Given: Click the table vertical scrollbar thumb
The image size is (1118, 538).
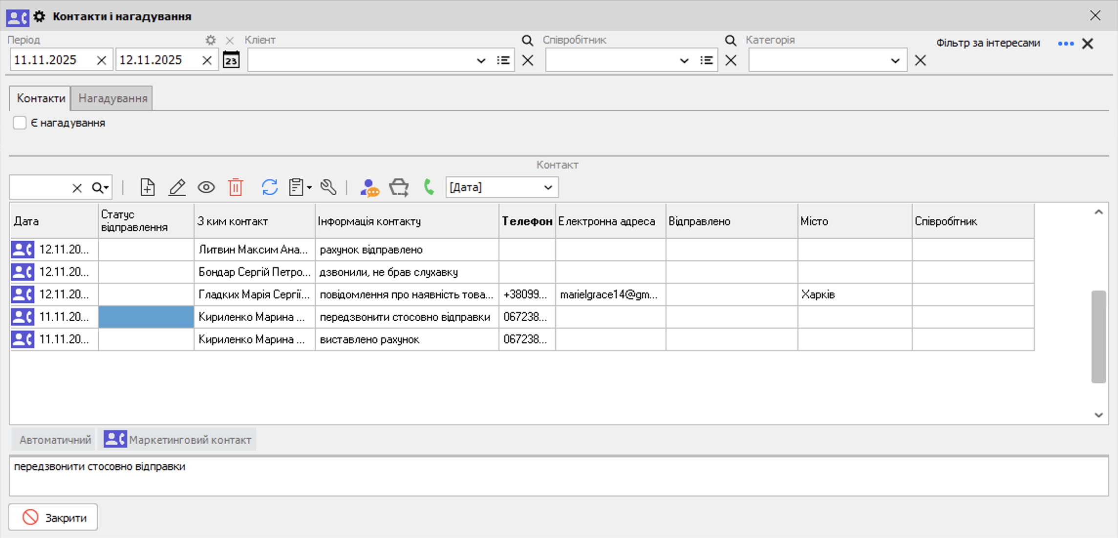Looking at the screenshot, I should click(1098, 337).
